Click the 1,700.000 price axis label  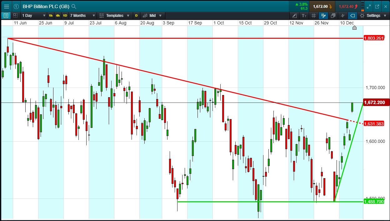point(375,88)
